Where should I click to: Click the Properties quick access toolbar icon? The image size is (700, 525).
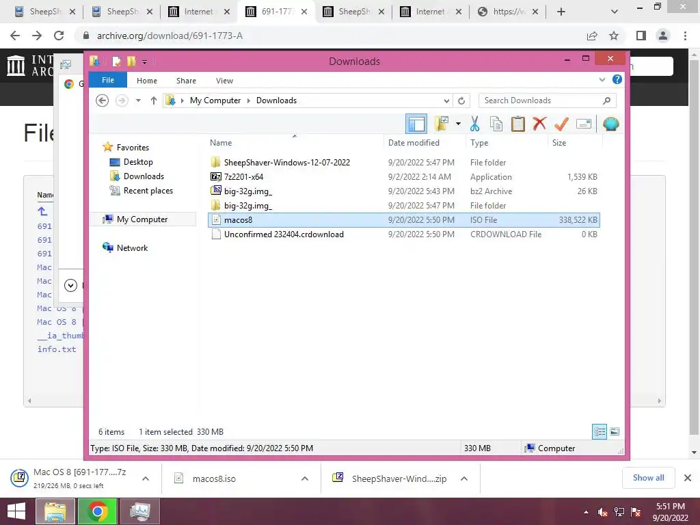116,61
